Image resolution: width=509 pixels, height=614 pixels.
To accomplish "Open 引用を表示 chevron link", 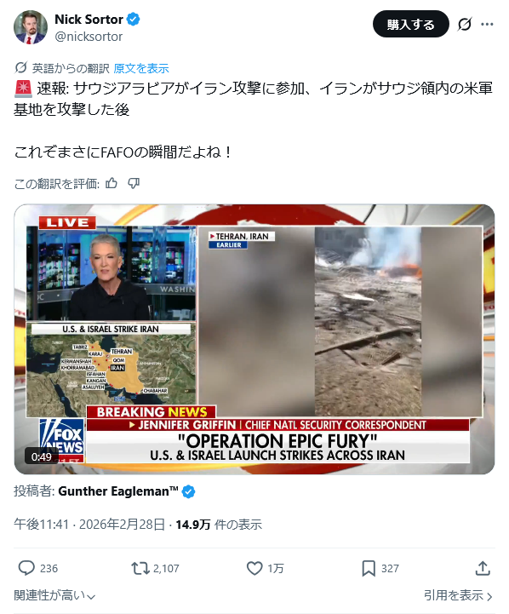I will pyautogui.click(x=458, y=595).
